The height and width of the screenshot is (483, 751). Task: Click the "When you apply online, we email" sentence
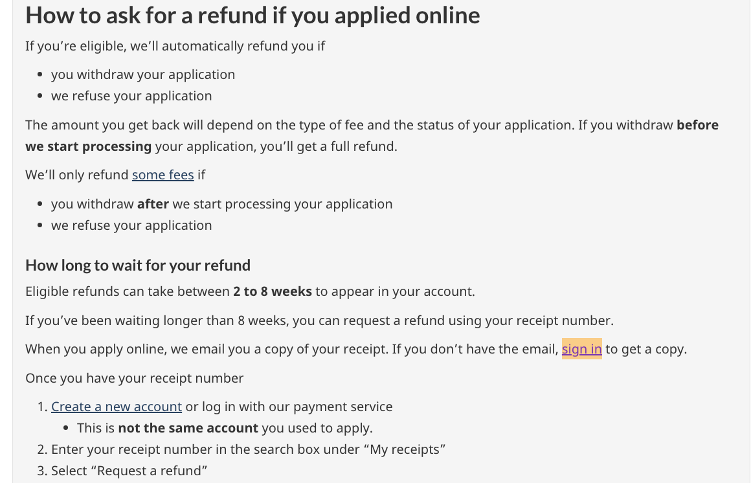[291, 349]
